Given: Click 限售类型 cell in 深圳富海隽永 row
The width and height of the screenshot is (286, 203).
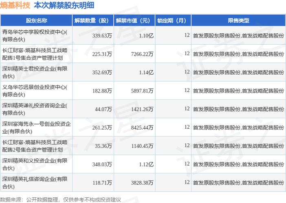Looking at the screenshot, I should coord(238,127).
